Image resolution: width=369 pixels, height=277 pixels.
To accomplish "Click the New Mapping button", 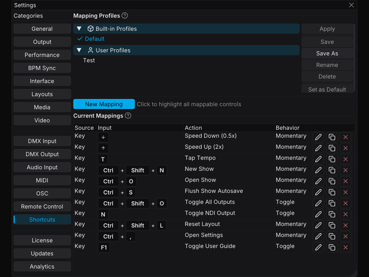I will coord(104,104).
